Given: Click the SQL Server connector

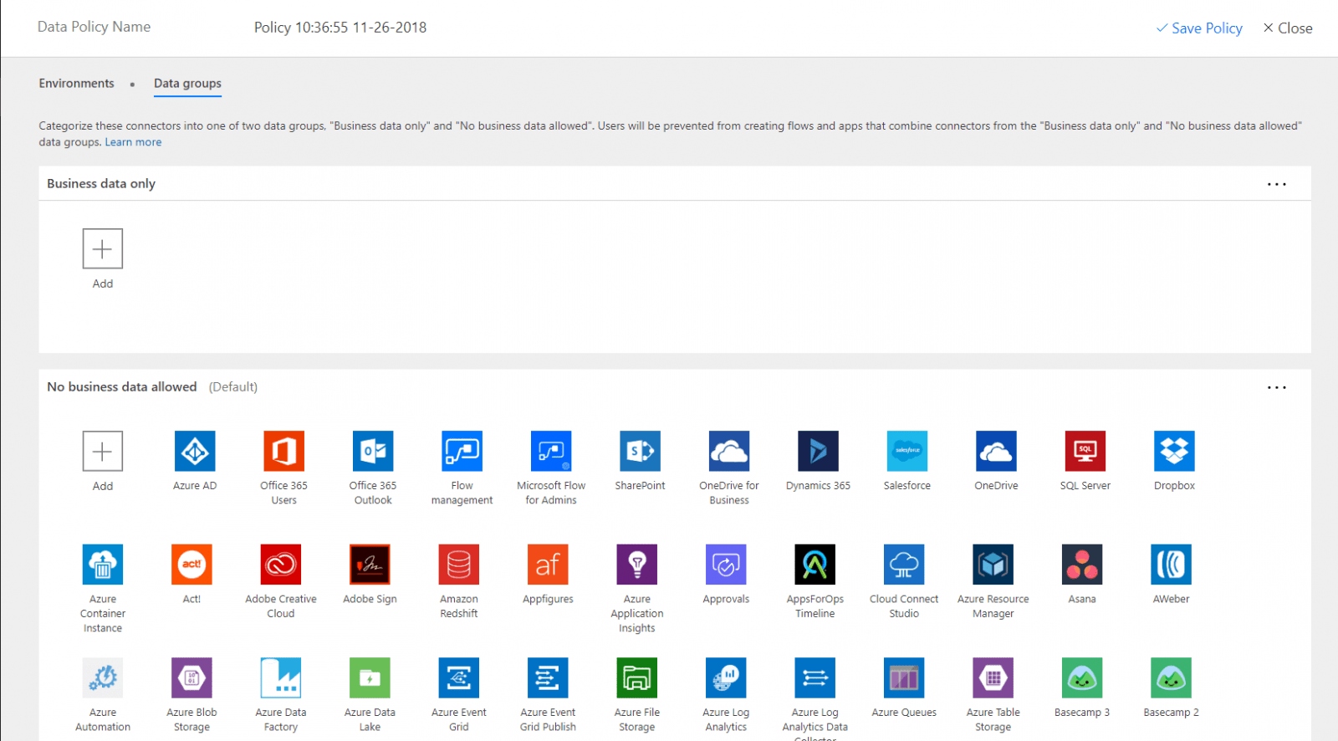Looking at the screenshot, I should [x=1085, y=452].
